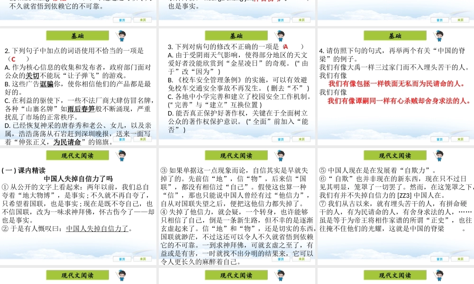Go to 首页 from question 3 slide
Viewport: 474px width, 284px height.
pyautogui.click(x=281, y=140)
